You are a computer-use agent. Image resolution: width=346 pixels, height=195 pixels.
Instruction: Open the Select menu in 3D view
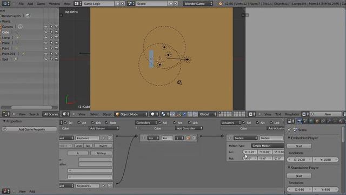pyautogui.click(x=95, y=114)
